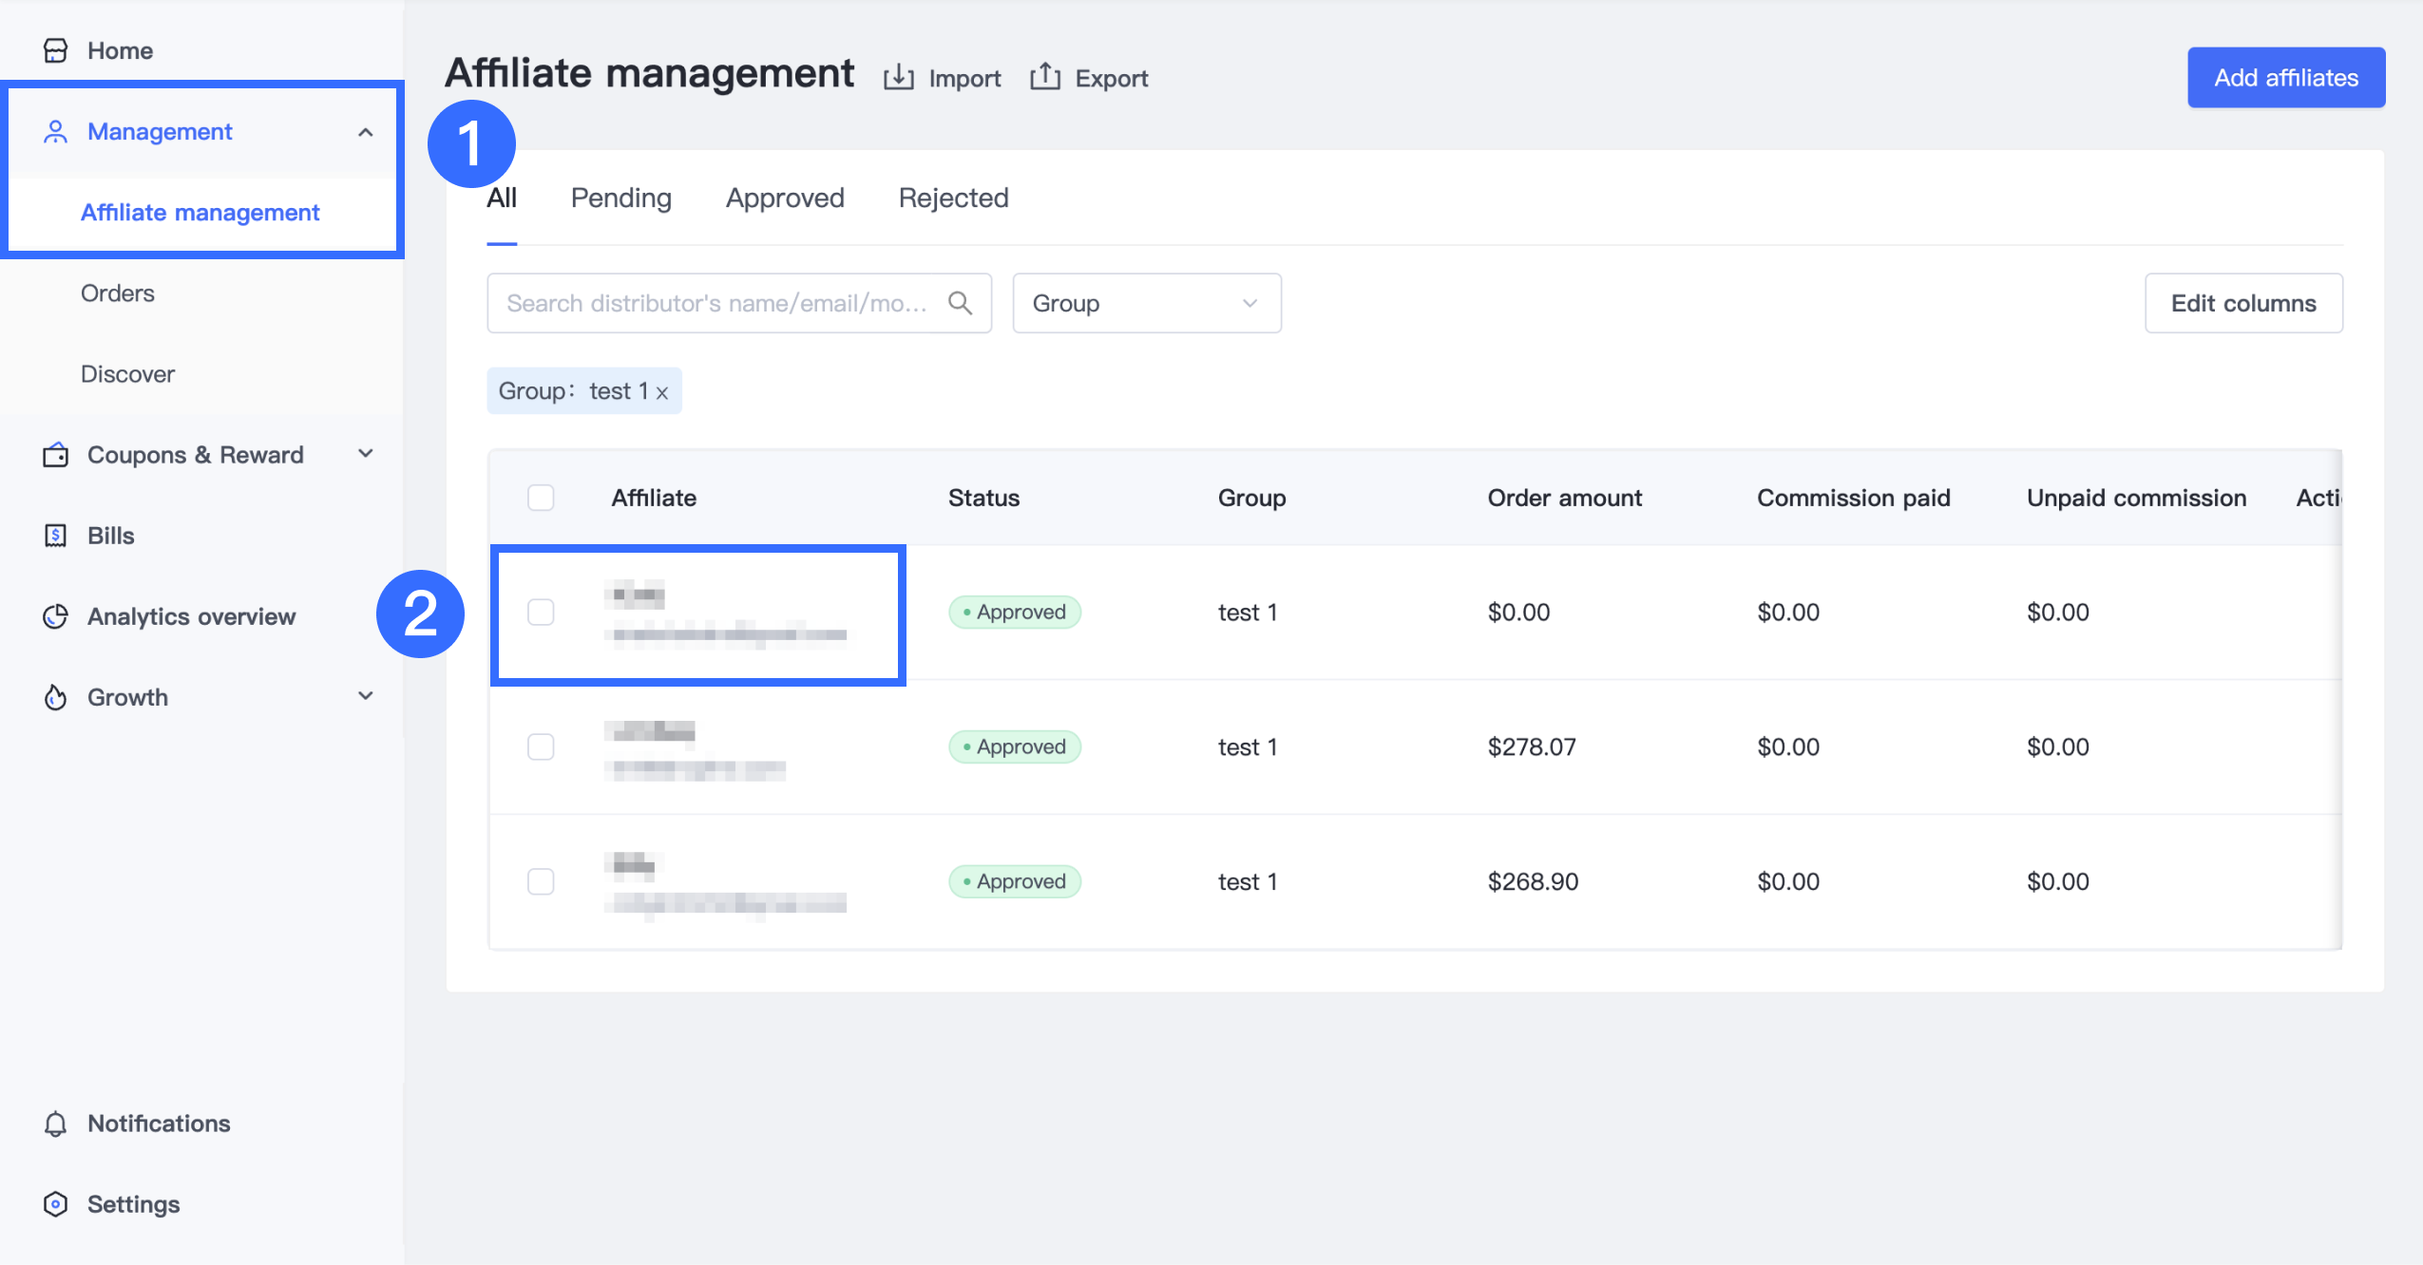
Task: Click the Notifications bell icon
Action: pos(55,1123)
